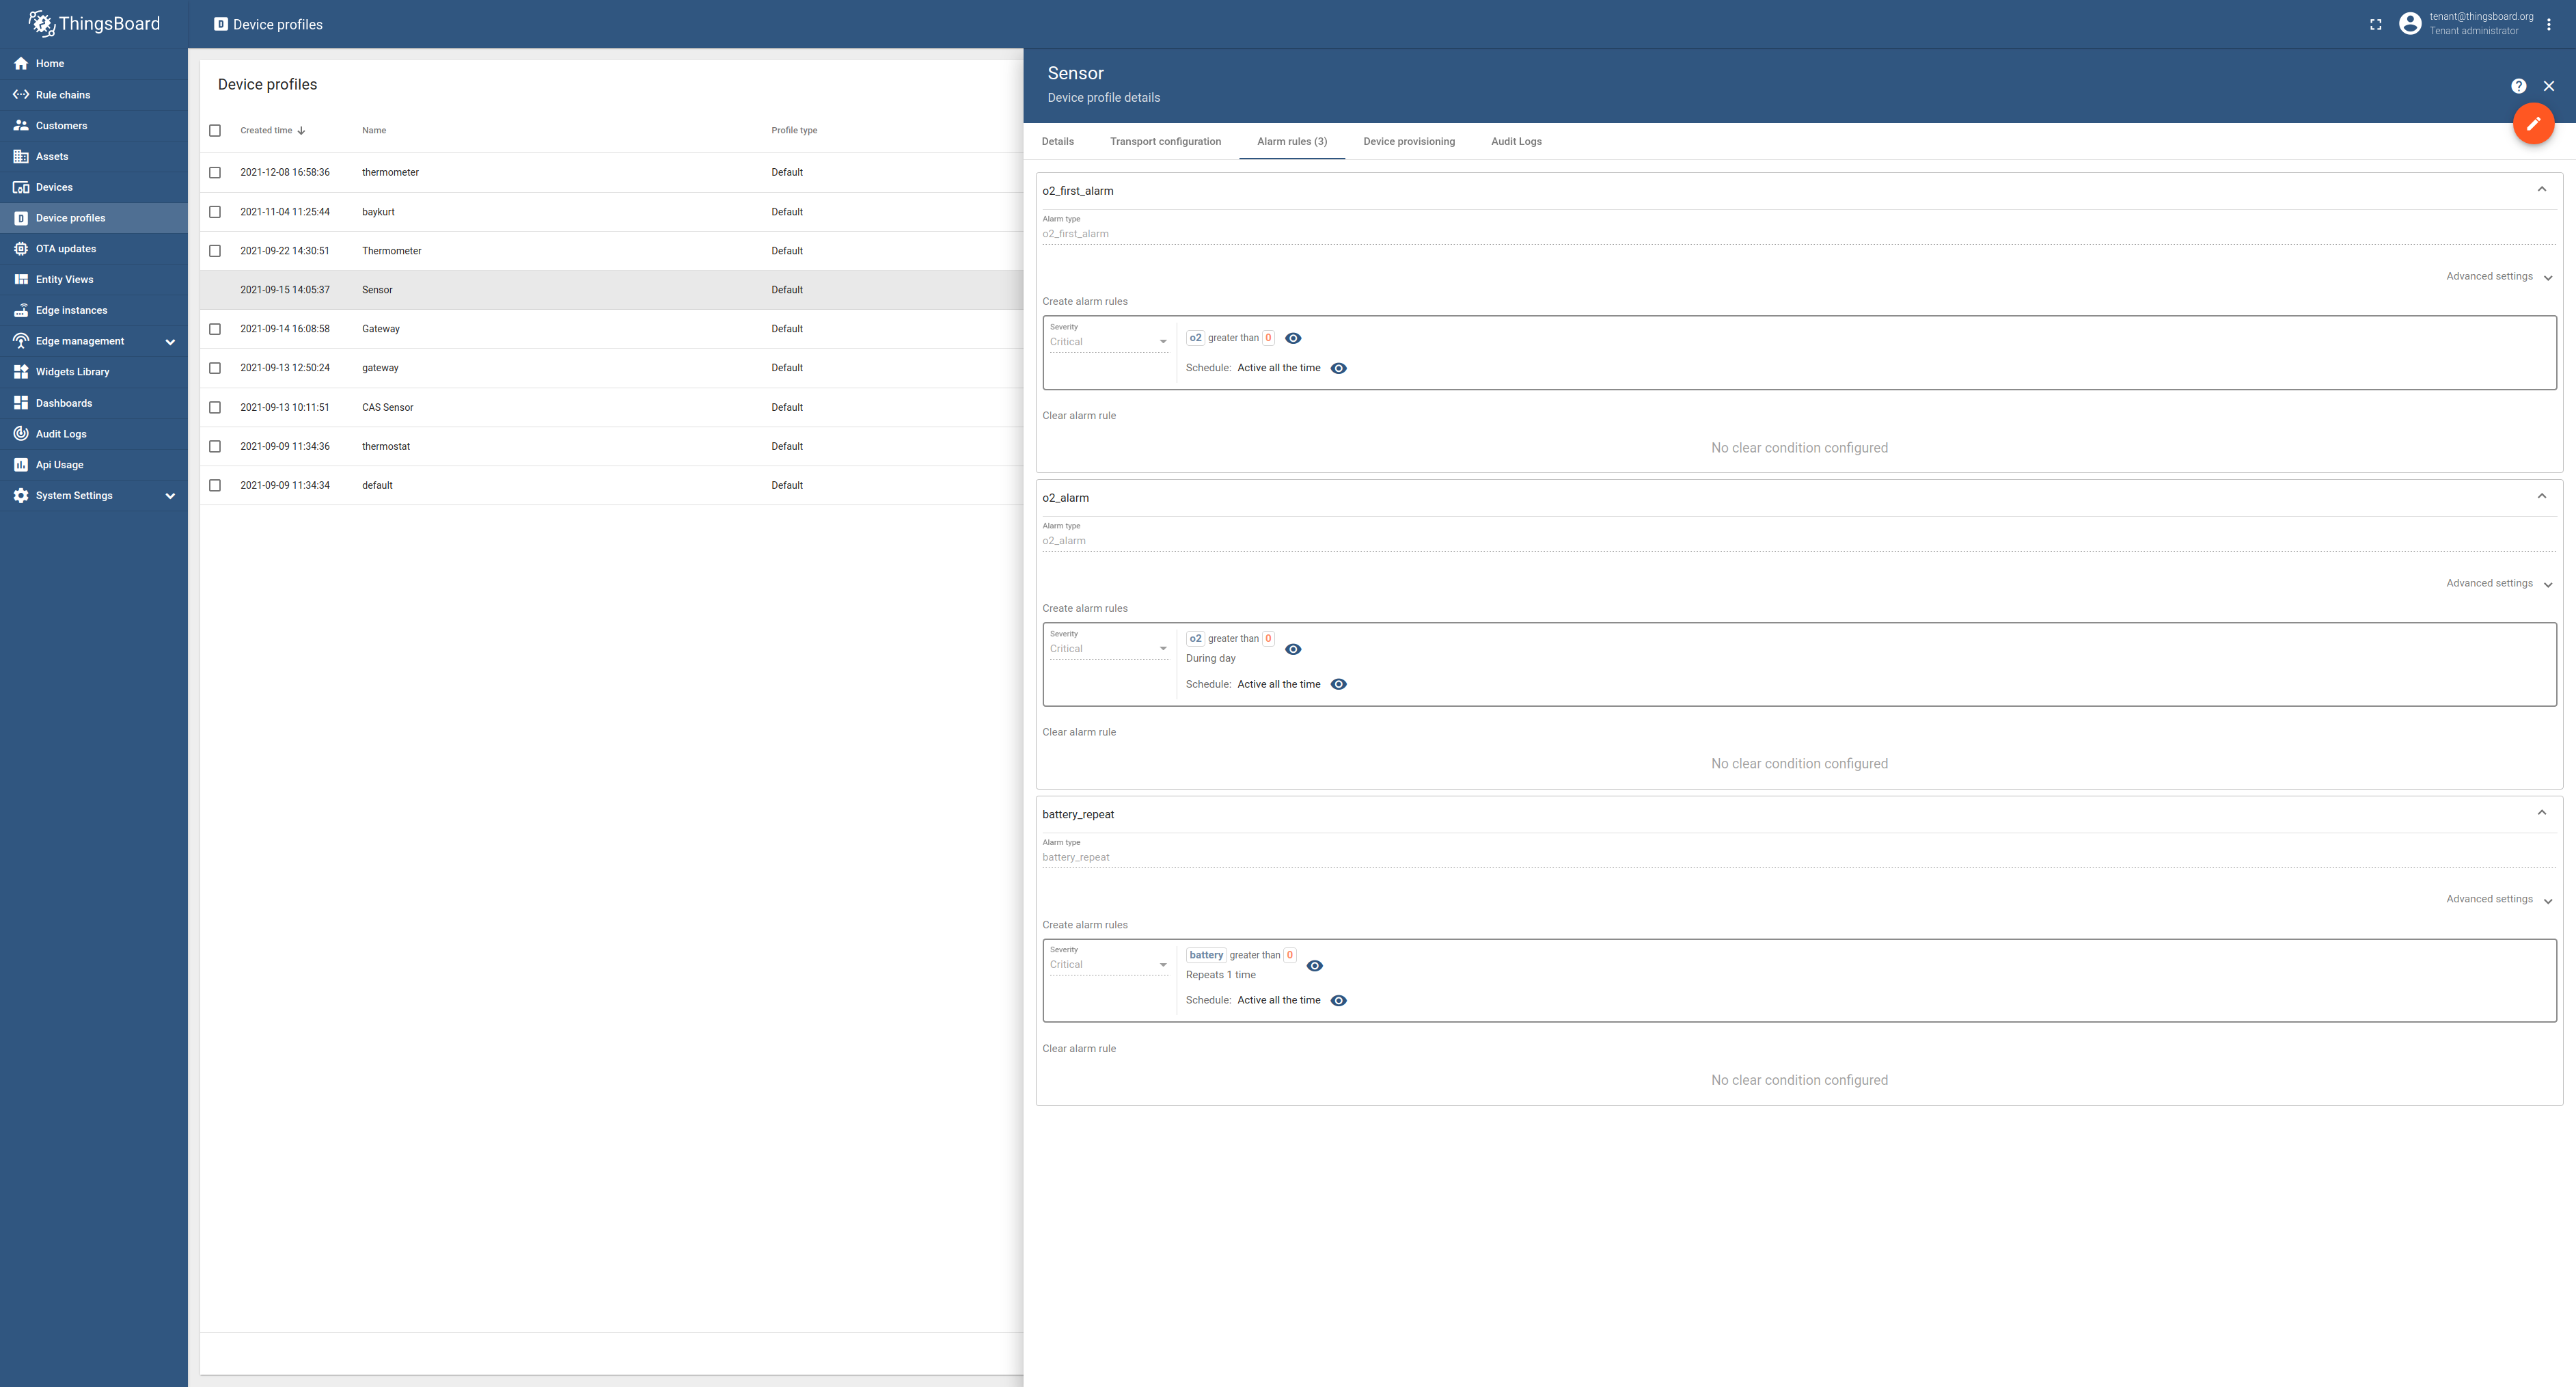Collapse the o2_alarm rule panel

pyautogui.click(x=2541, y=496)
